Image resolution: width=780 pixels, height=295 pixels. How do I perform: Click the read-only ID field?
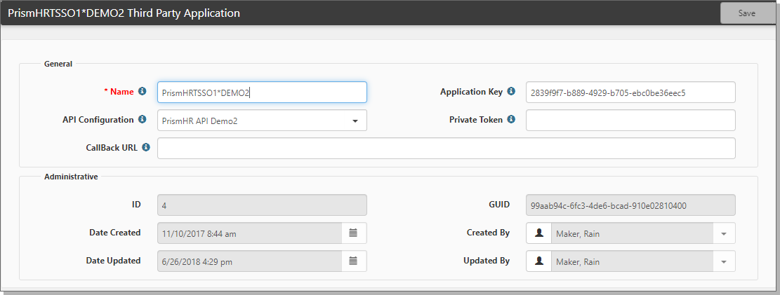[261, 205]
